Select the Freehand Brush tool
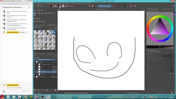This screenshot has width=176, height=99. point(35,13)
